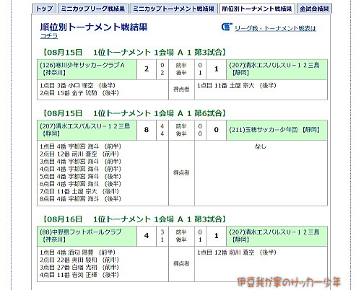The width and height of the screenshot is (361, 290).
Task: Click 伊豆我が家のサッカー少年 watermark text
Action: [289, 282]
